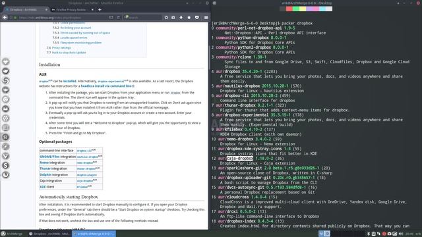The width and height of the screenshot is (422, 237).
Task: Launch the S icon in left dock
Action: (x=5, y=165)
